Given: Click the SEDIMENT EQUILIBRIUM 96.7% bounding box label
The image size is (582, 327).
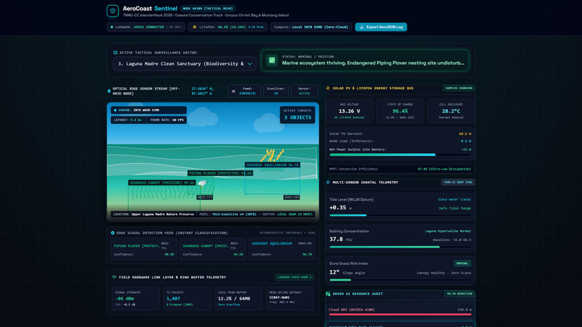Looking at the screenshot, I should point(272,165).
